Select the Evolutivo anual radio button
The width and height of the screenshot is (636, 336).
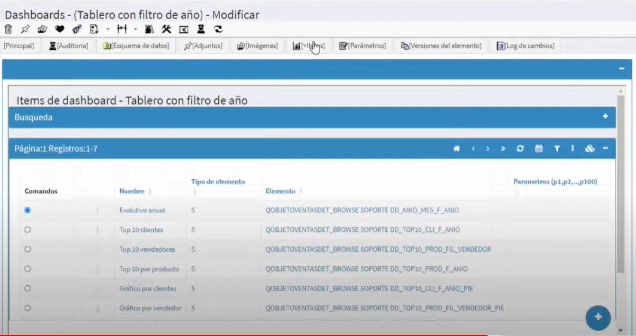(28, 210)
